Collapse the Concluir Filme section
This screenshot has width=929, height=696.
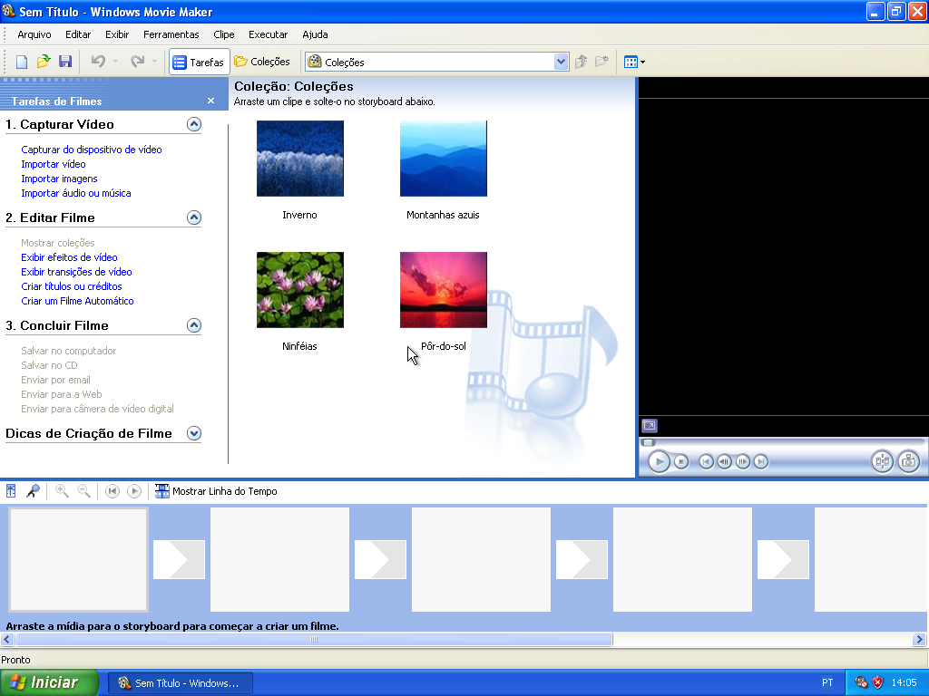click(194, 325)
